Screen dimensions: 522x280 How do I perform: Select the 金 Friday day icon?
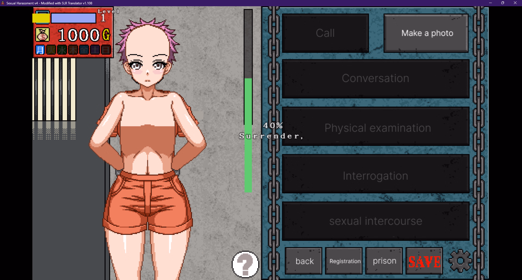84,50
